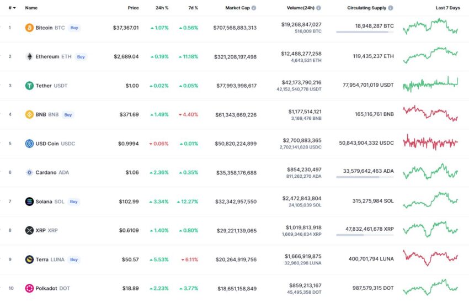The image size is (469, 302).
Task: Sort the table by 7d % column
Action: tap(193, 8)
